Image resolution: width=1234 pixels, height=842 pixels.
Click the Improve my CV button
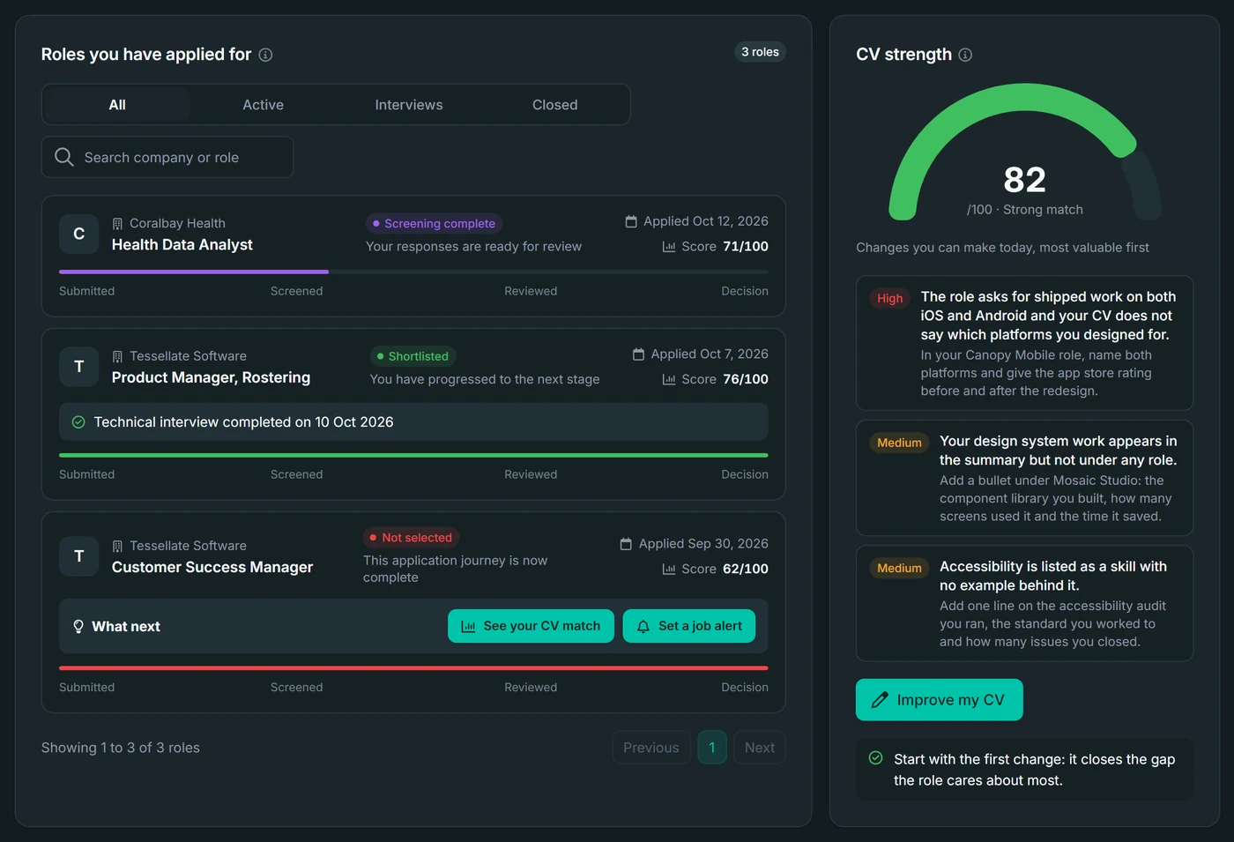940,700
